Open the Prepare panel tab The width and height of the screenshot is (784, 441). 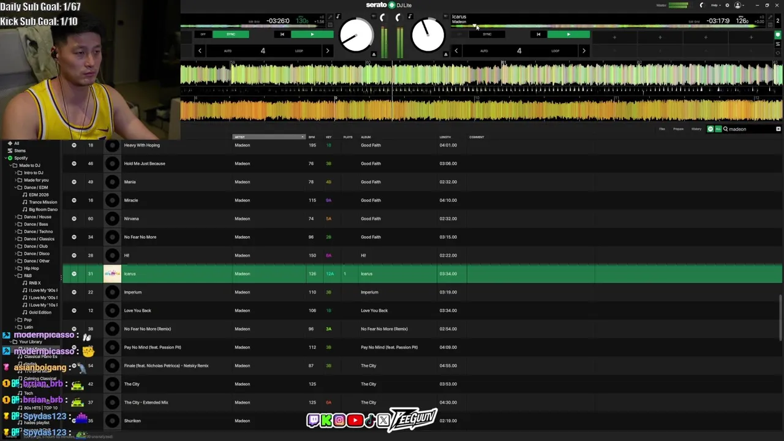pyautogui.click(x=679, y=129)
